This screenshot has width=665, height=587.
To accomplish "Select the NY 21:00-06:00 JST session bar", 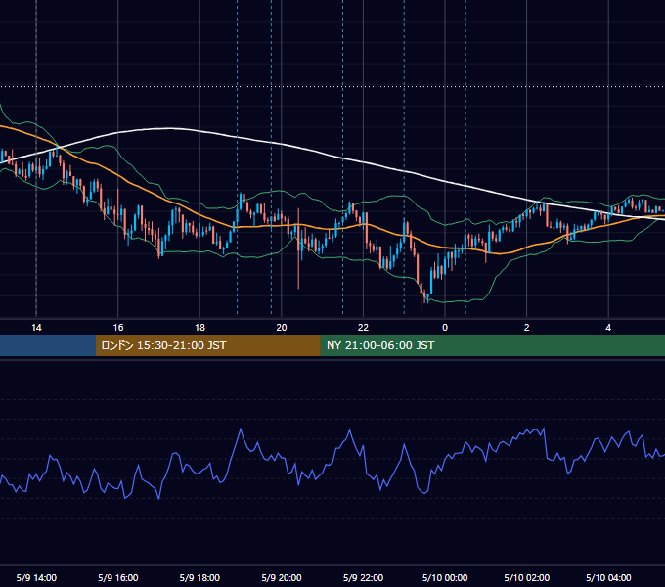I will (x=492, y=345).
